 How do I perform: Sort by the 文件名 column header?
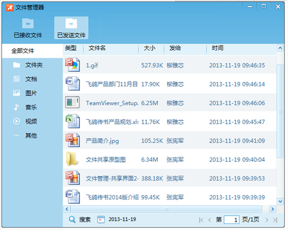[97, 48]
